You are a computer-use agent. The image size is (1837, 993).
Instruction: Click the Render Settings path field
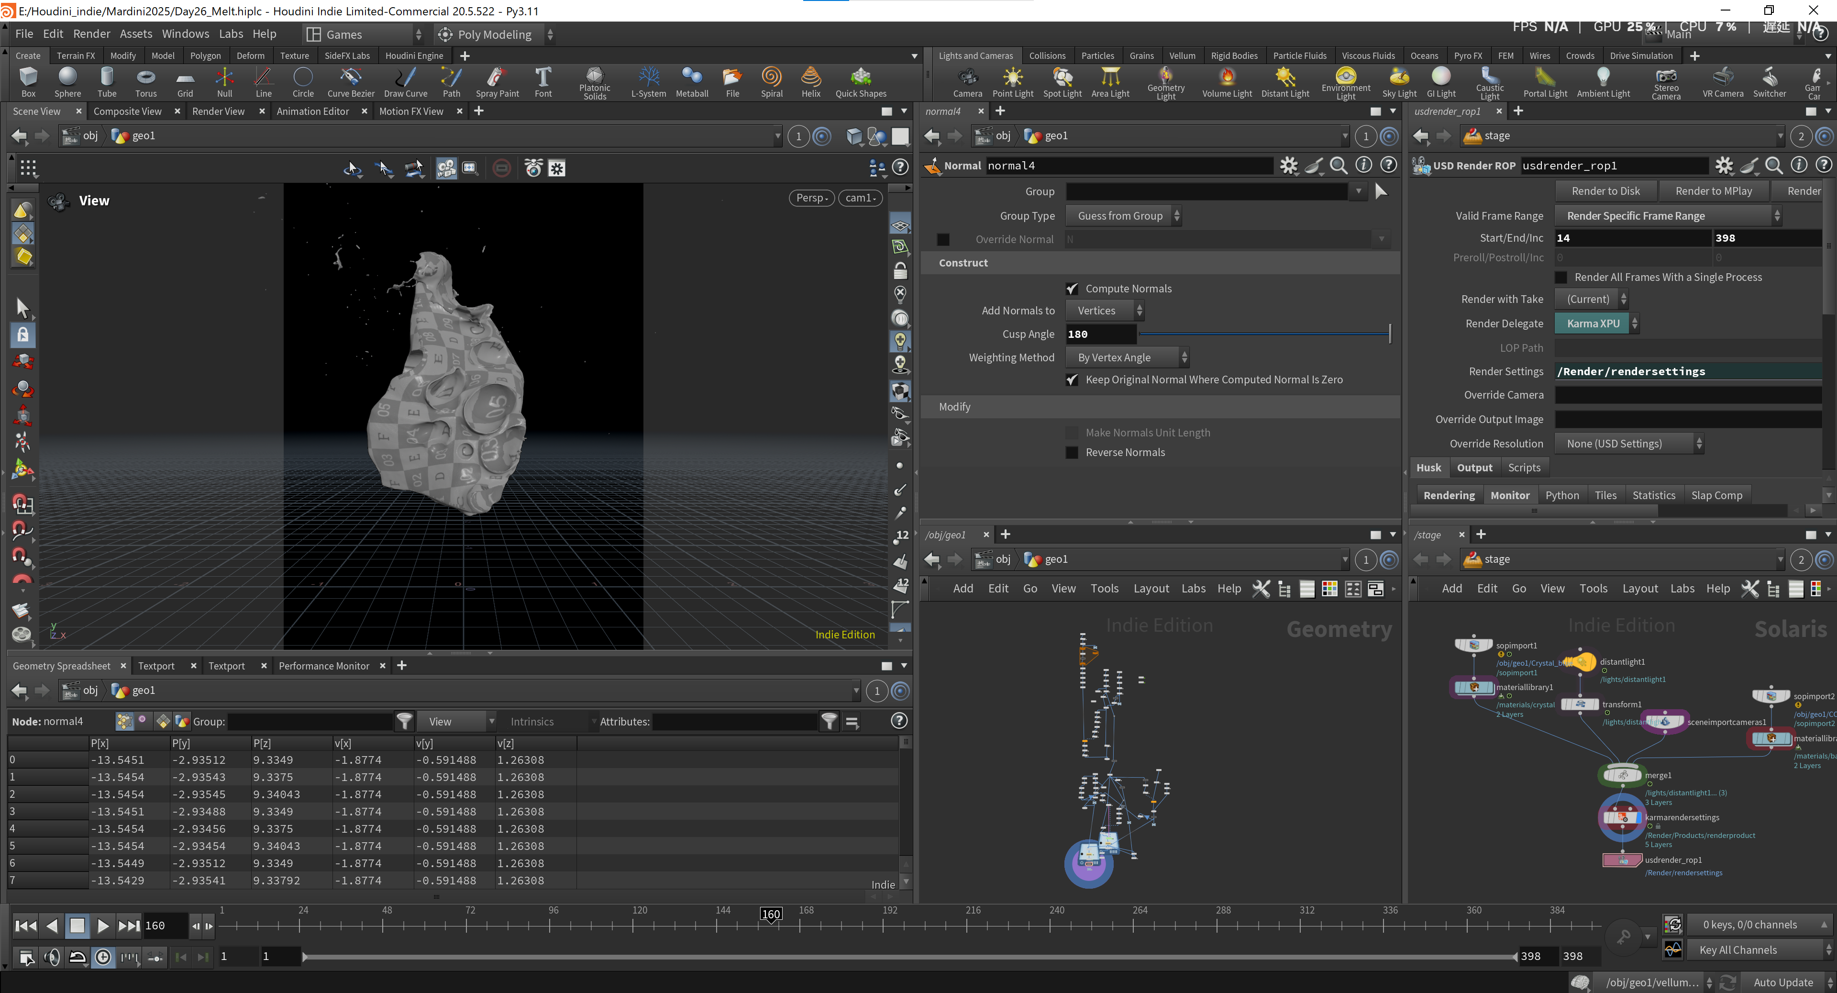pos(1688,372)
